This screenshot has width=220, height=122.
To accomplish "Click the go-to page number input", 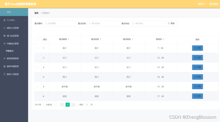I will coord(87,105).
